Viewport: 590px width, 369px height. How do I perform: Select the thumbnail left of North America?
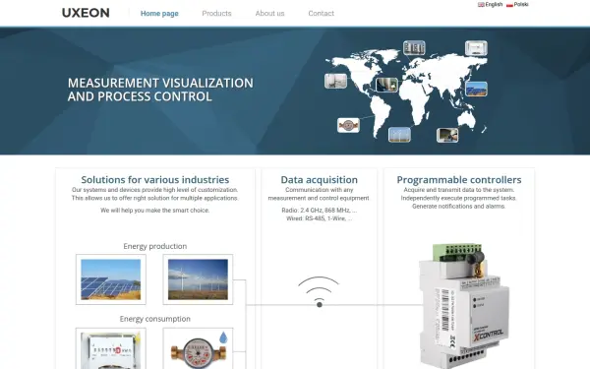[335, 81]
